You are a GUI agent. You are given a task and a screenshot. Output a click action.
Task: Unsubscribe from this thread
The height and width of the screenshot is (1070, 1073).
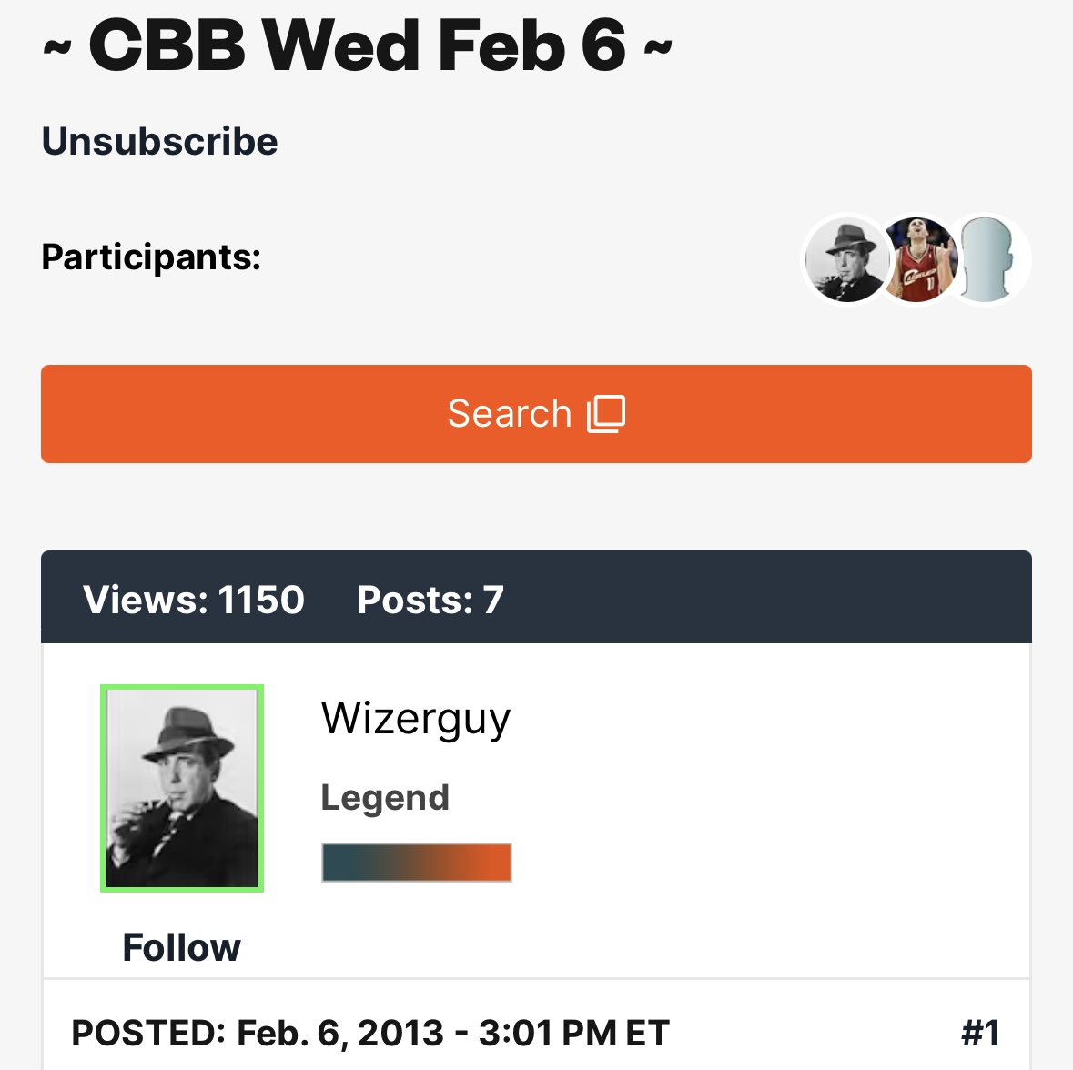(160, 141)
